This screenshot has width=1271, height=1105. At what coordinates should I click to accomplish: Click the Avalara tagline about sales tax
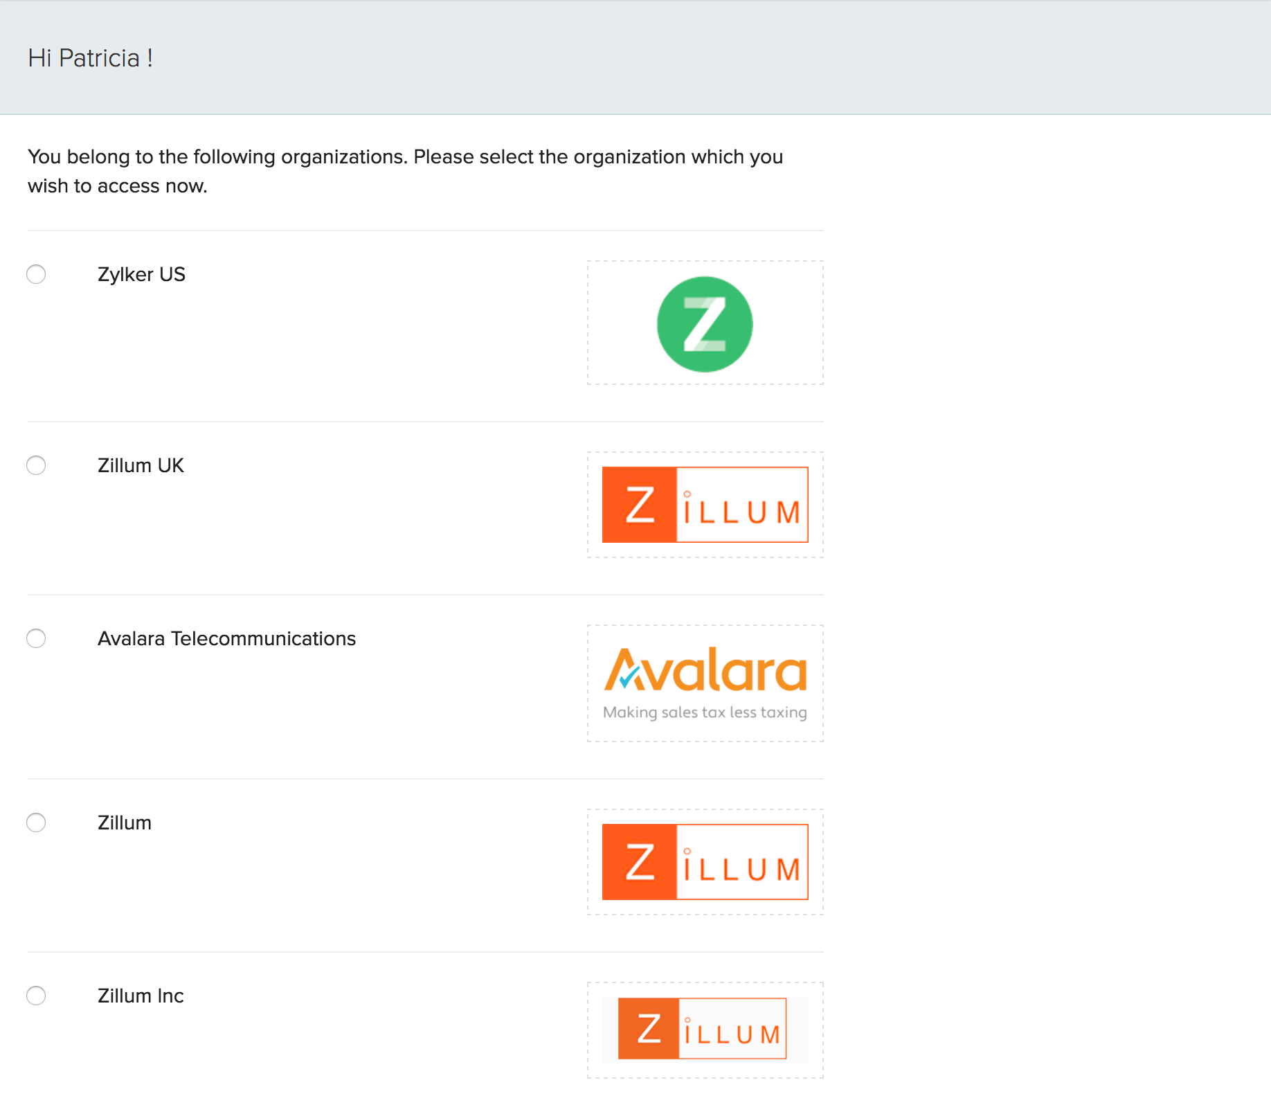pyautogui.click(x=705, y=712)
